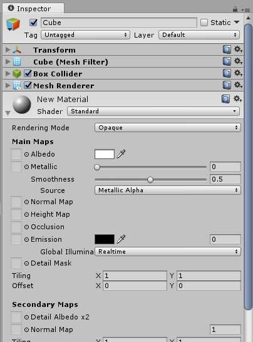Disable the Mesh Renderer checkbox
Screen dimensions: 253x342
coord(28,85)
